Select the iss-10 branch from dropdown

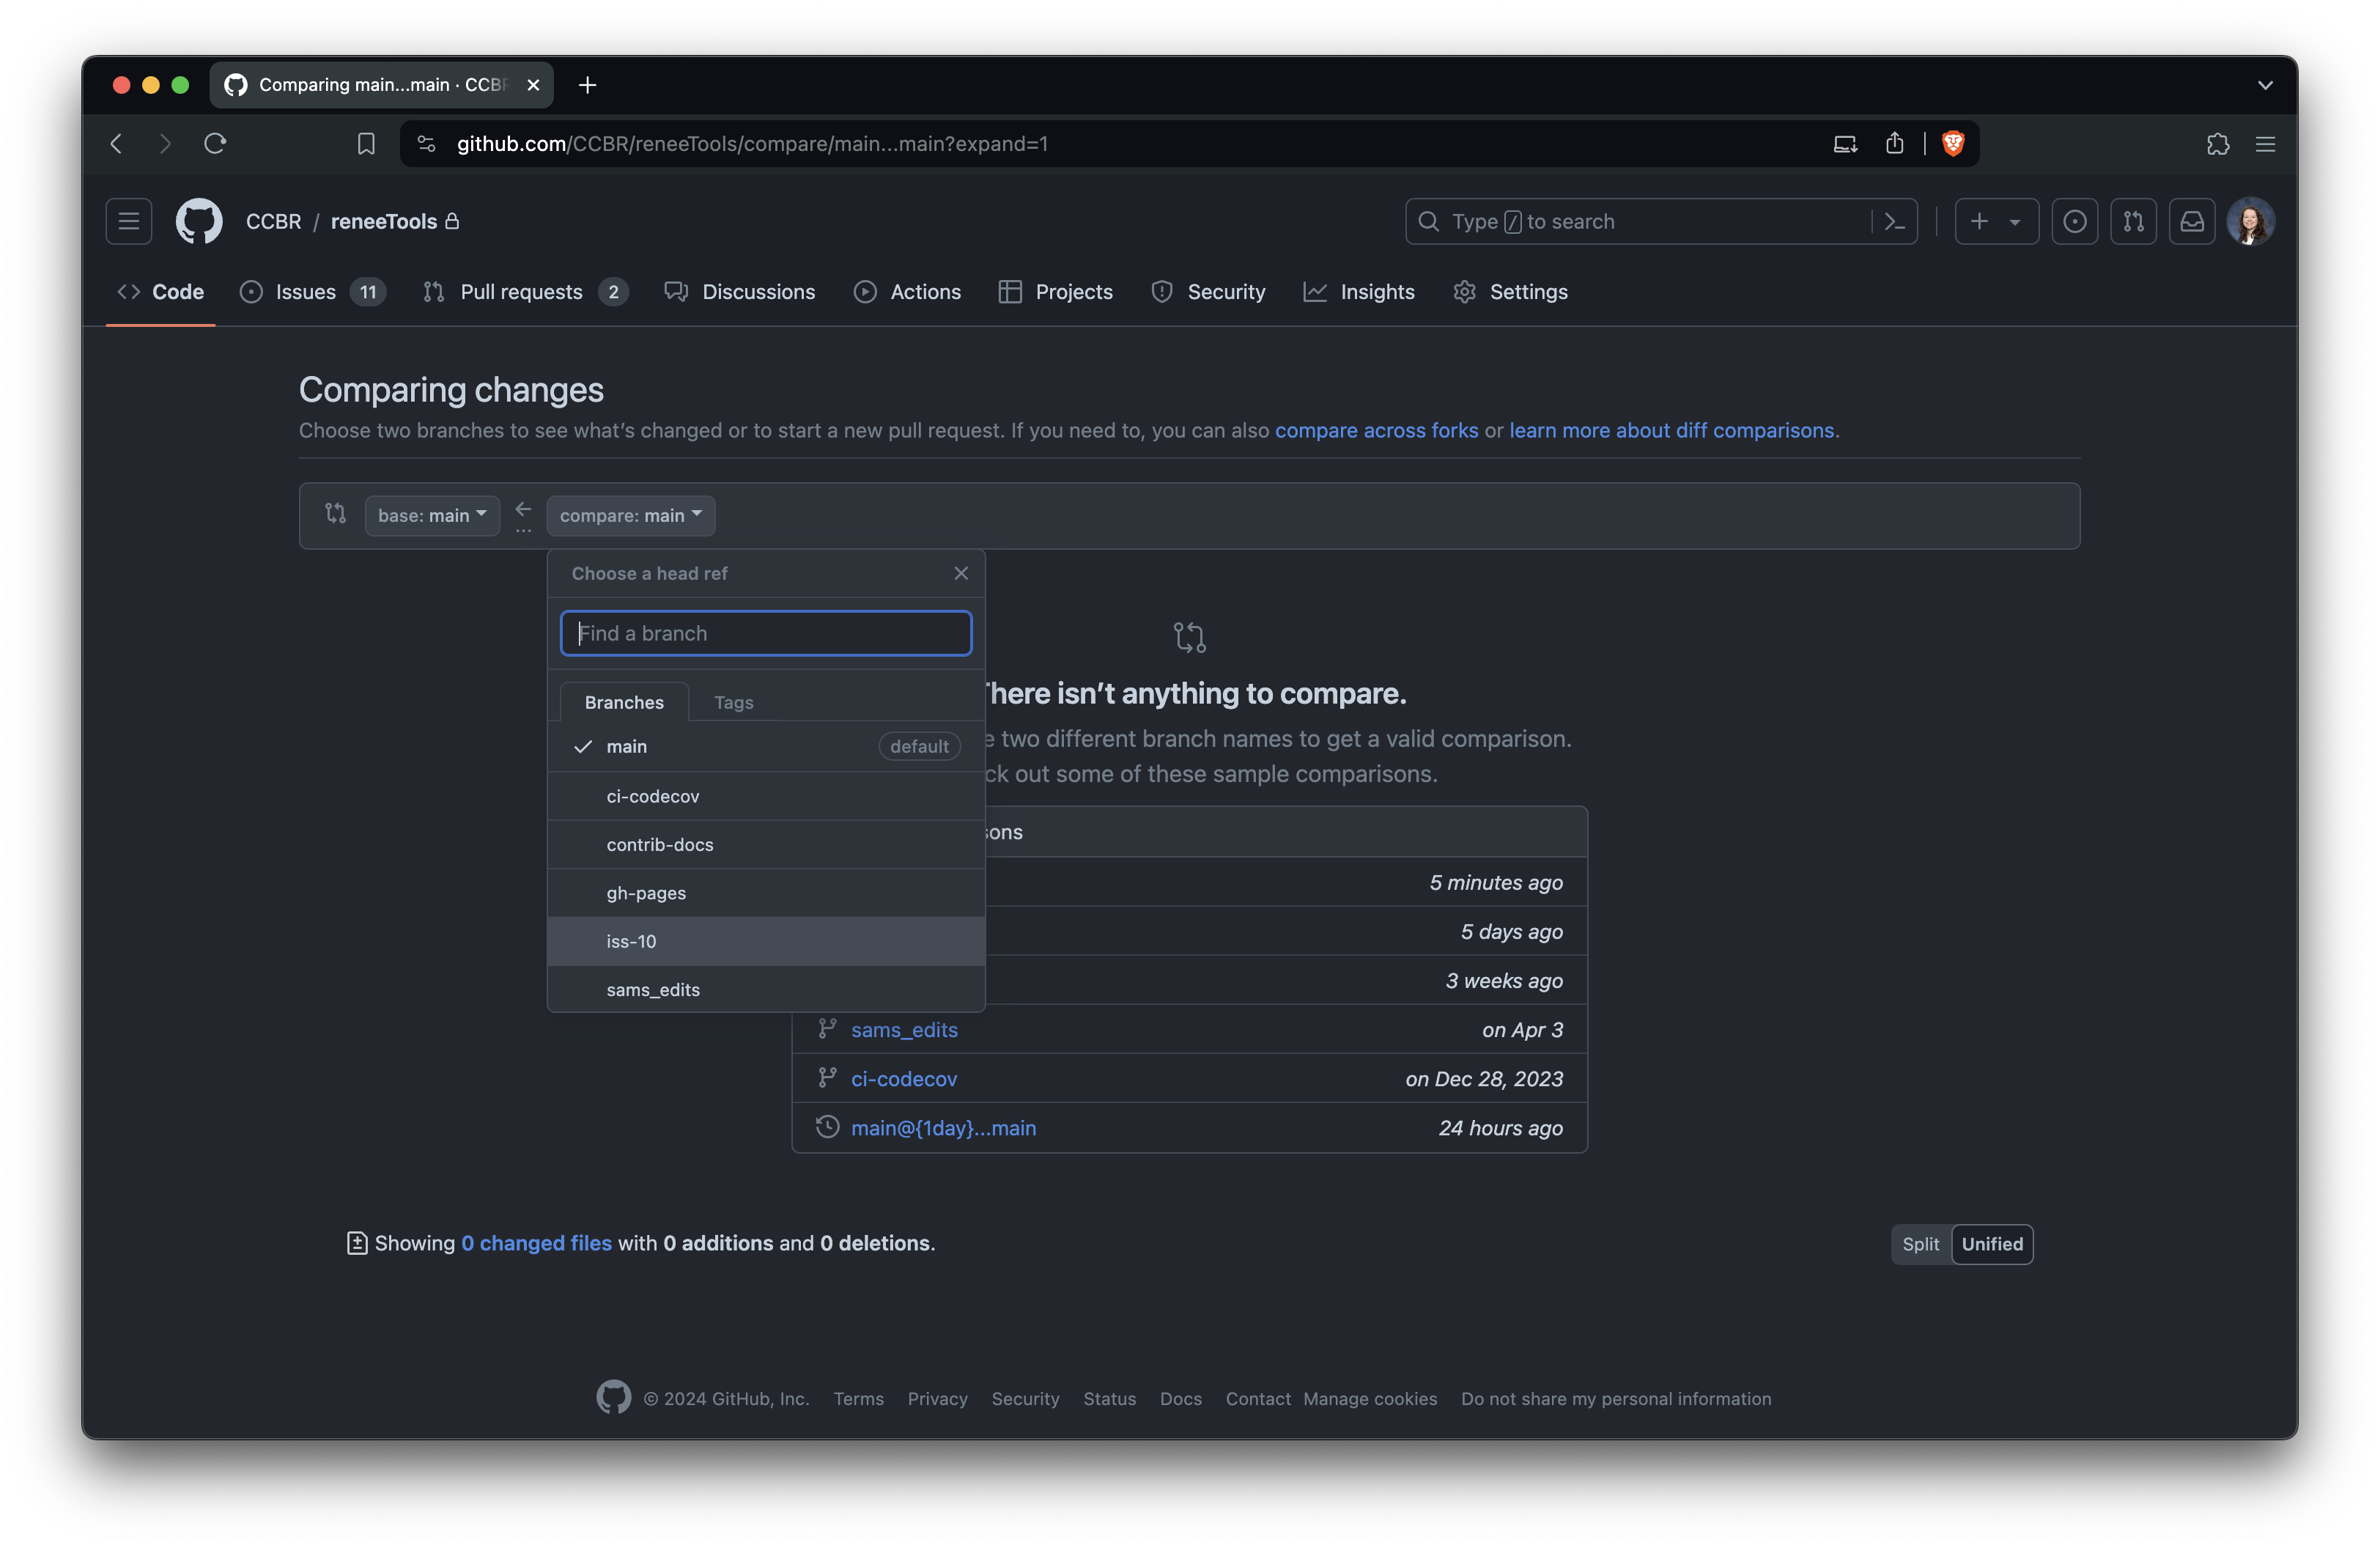(x=765, y=940)
